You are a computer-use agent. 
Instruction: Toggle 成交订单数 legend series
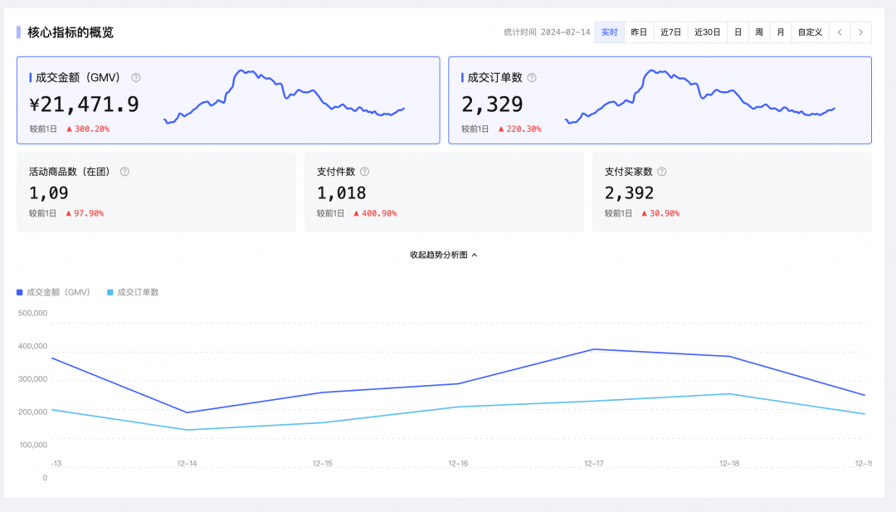coord(133,292)
